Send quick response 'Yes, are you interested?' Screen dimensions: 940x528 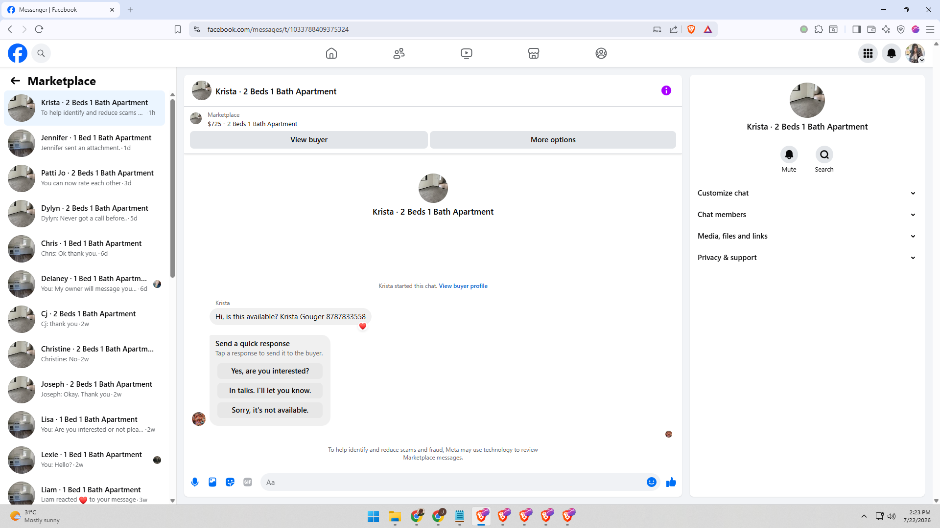(x=270, y=371)
